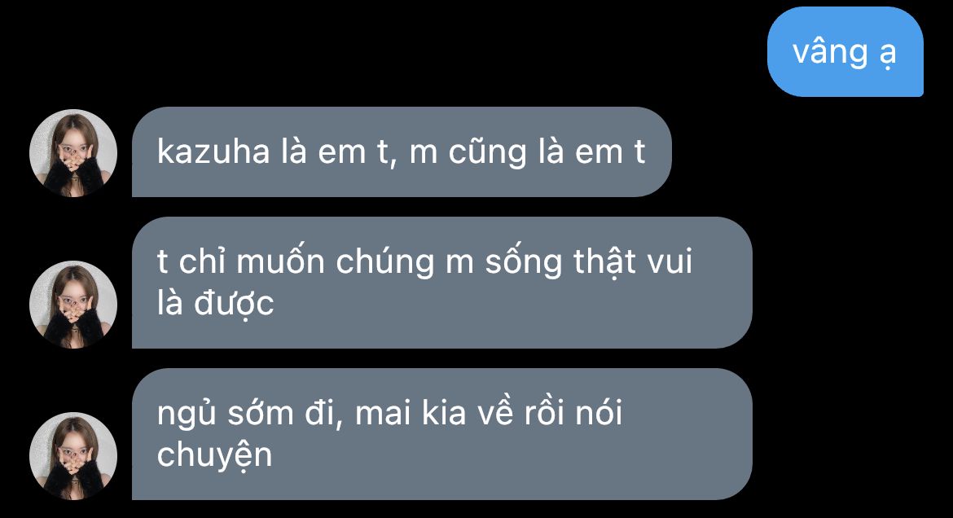
Task: Click 'm cũng là em t' phrase
Action: (x=527, y=152)
